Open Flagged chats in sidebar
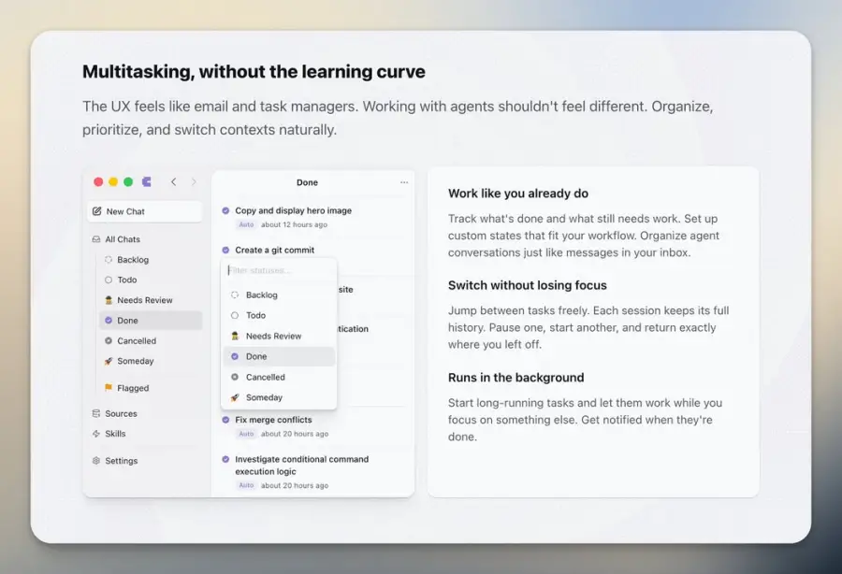The width and height of the screenshot is (842, 574). click(151, 388)
